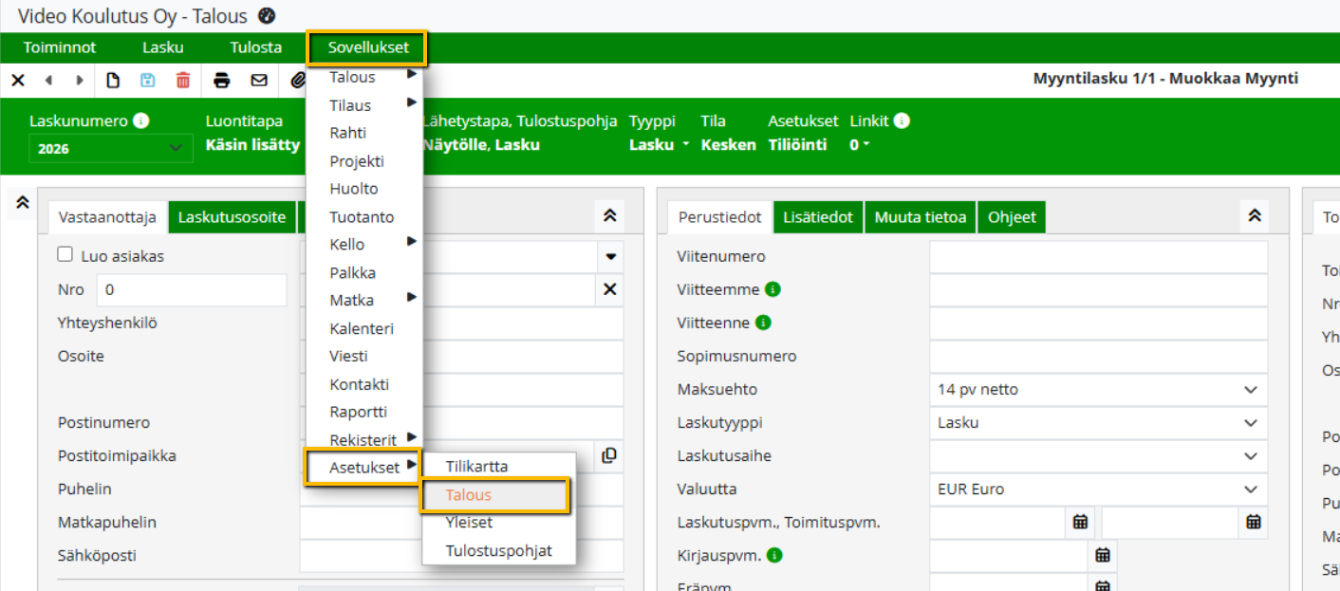Click the dashboard gauge icon beside the title

[x=266, y=15]
